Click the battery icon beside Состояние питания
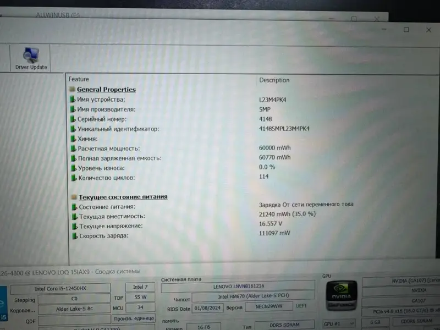This screenshot has width=440, height=330. point(74,207)
